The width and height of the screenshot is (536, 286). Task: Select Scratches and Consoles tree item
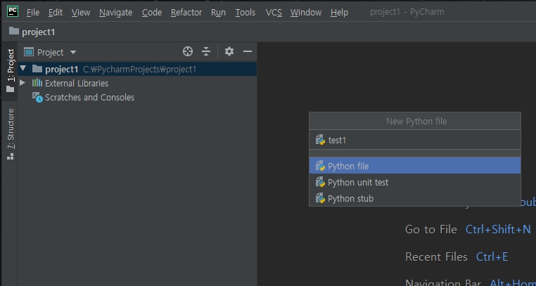coord(89,98)
